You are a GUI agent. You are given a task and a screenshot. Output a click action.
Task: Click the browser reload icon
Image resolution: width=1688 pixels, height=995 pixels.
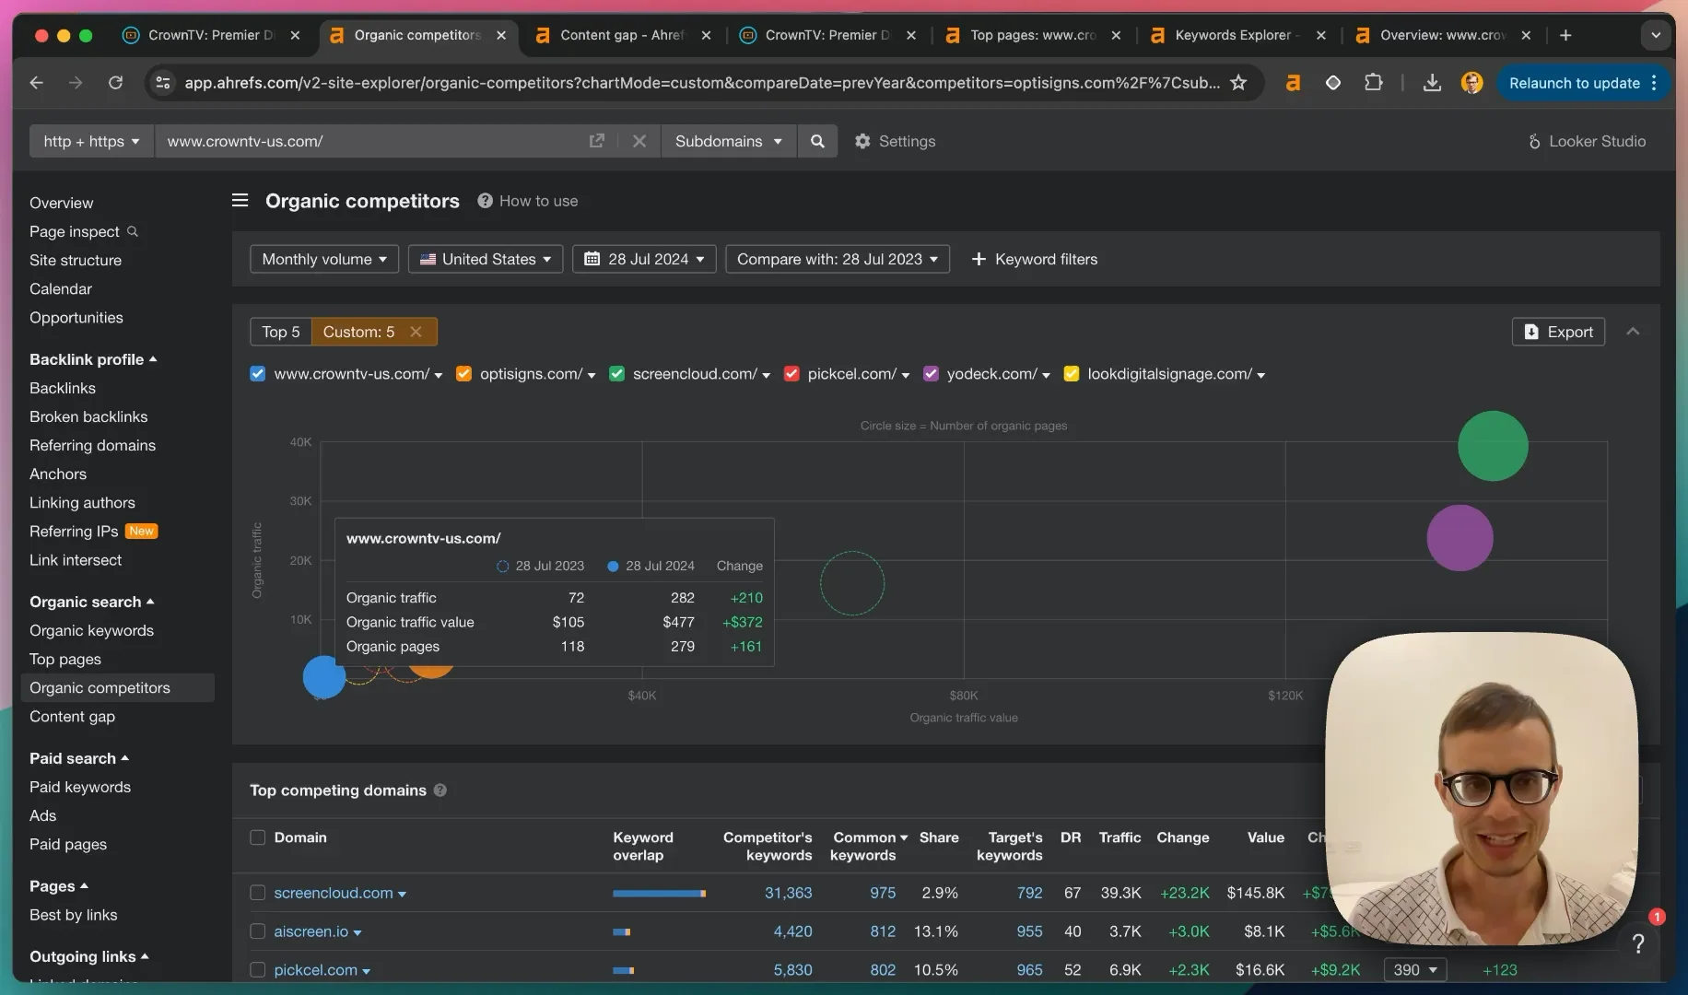115,83
